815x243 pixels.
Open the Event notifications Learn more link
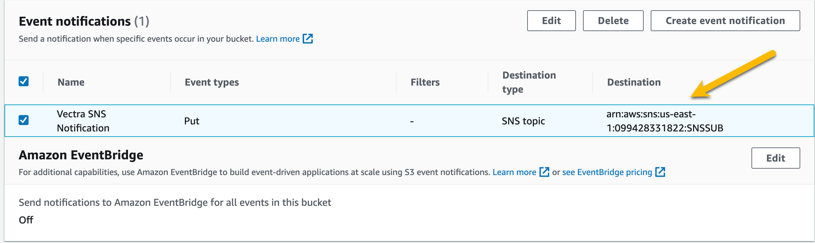coord(278,39)
